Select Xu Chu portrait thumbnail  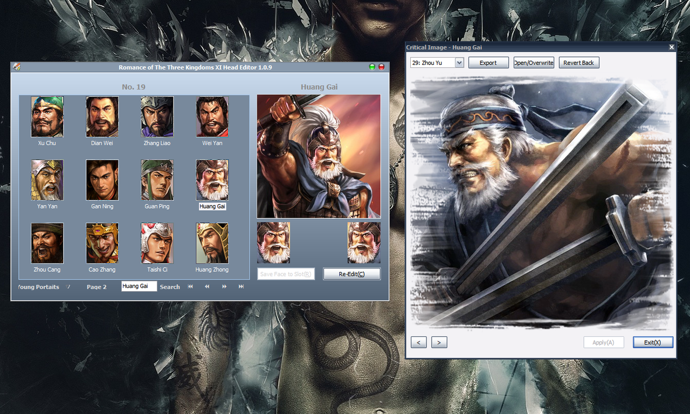pyautogui.click(x=47, y=116)
